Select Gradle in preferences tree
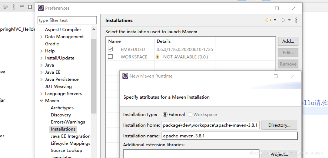The width and height of the screenshot is (328, 158). (x=52, y=44)
